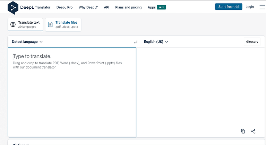
Task: Open Plans and pricing page
Action: (128, 7)
